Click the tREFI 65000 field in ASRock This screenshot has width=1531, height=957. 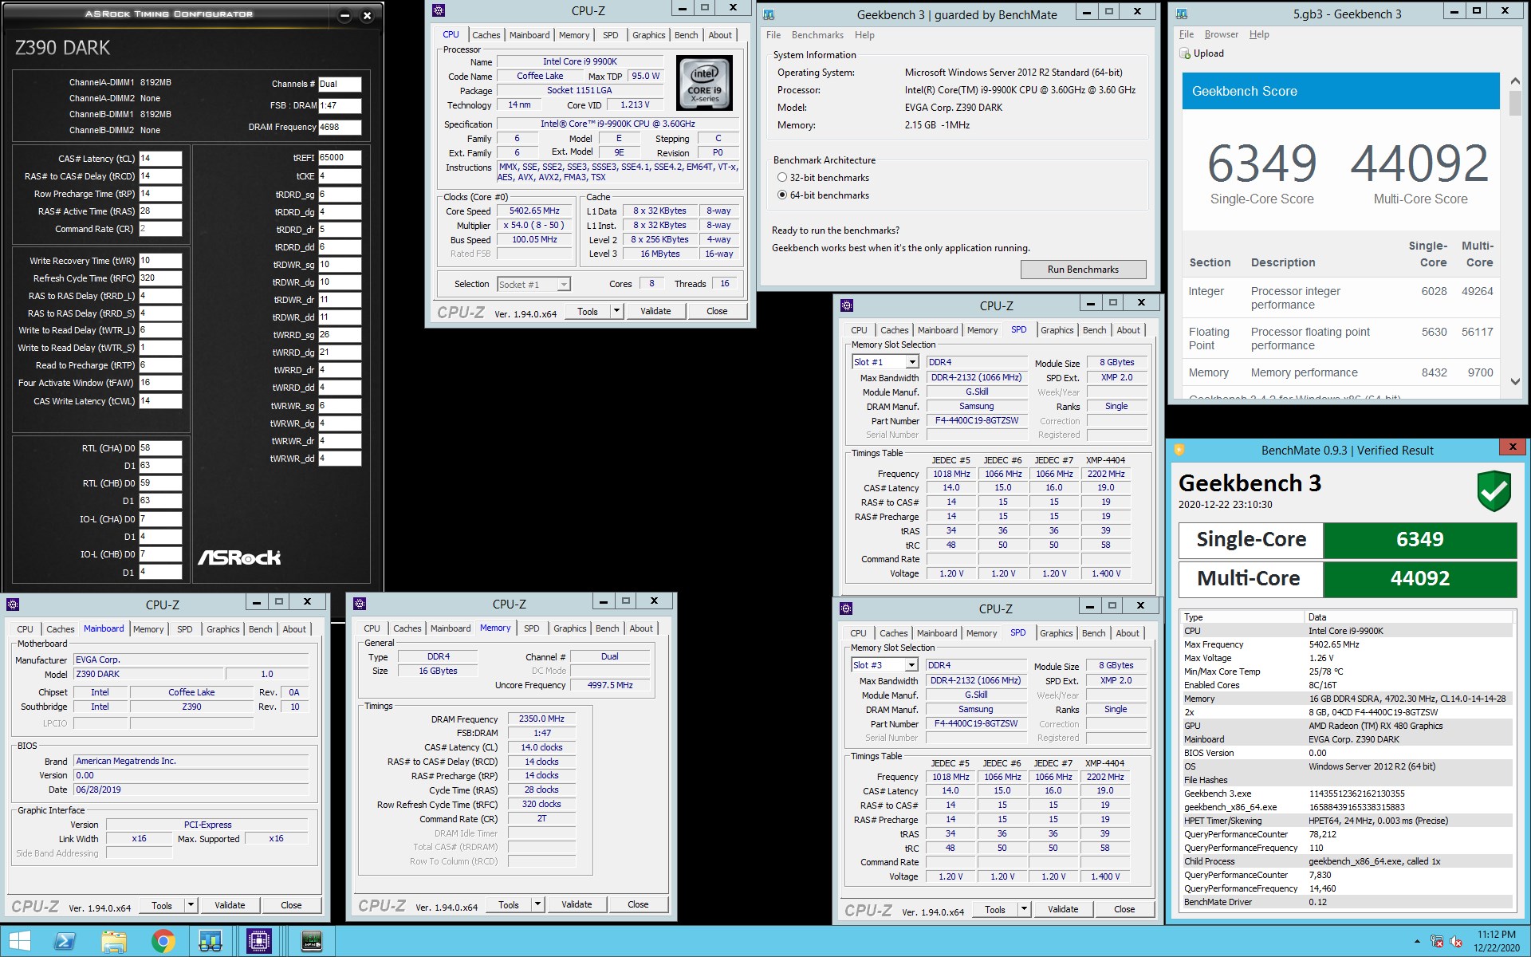(x=340, y=158)
